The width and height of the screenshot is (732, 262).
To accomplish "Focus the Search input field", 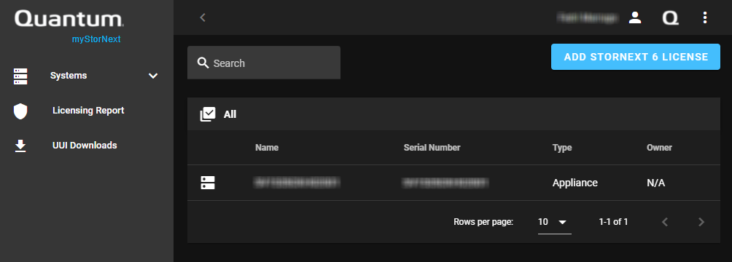I will (x=264, y=63).
